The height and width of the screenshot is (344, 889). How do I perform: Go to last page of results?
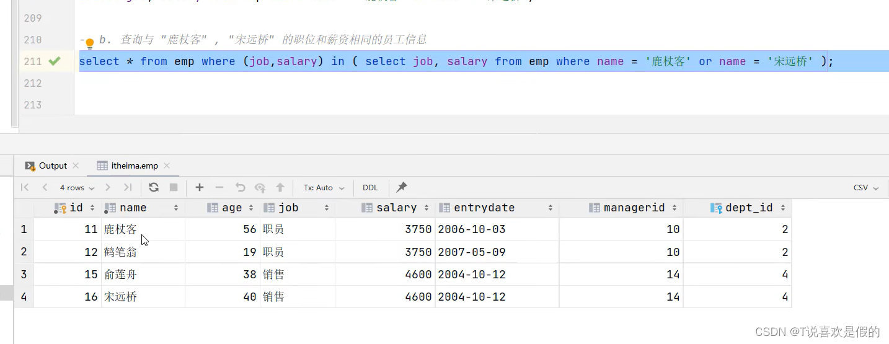pyautogui.click(x=128, y=187)
